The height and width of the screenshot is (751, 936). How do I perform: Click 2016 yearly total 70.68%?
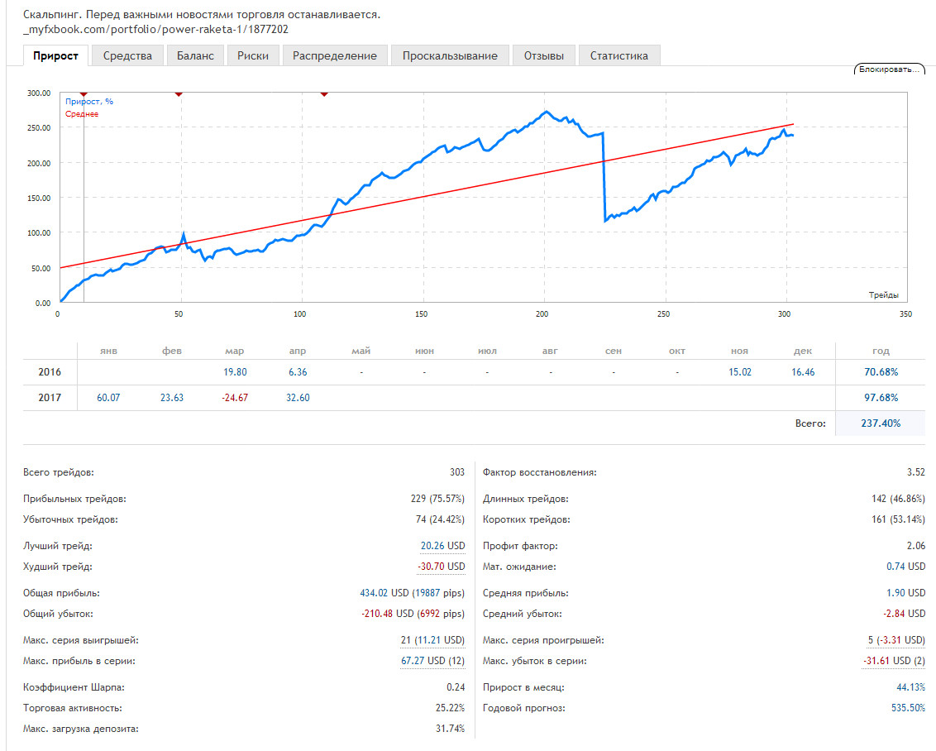[x=881, y=372]
